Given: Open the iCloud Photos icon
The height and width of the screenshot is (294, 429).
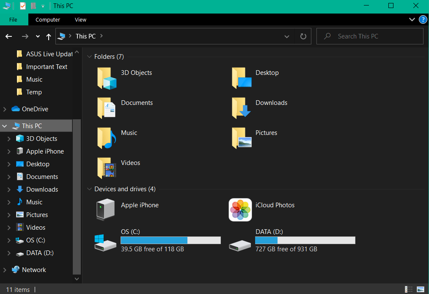Looking at the screenshot, I should click(240, 210).
